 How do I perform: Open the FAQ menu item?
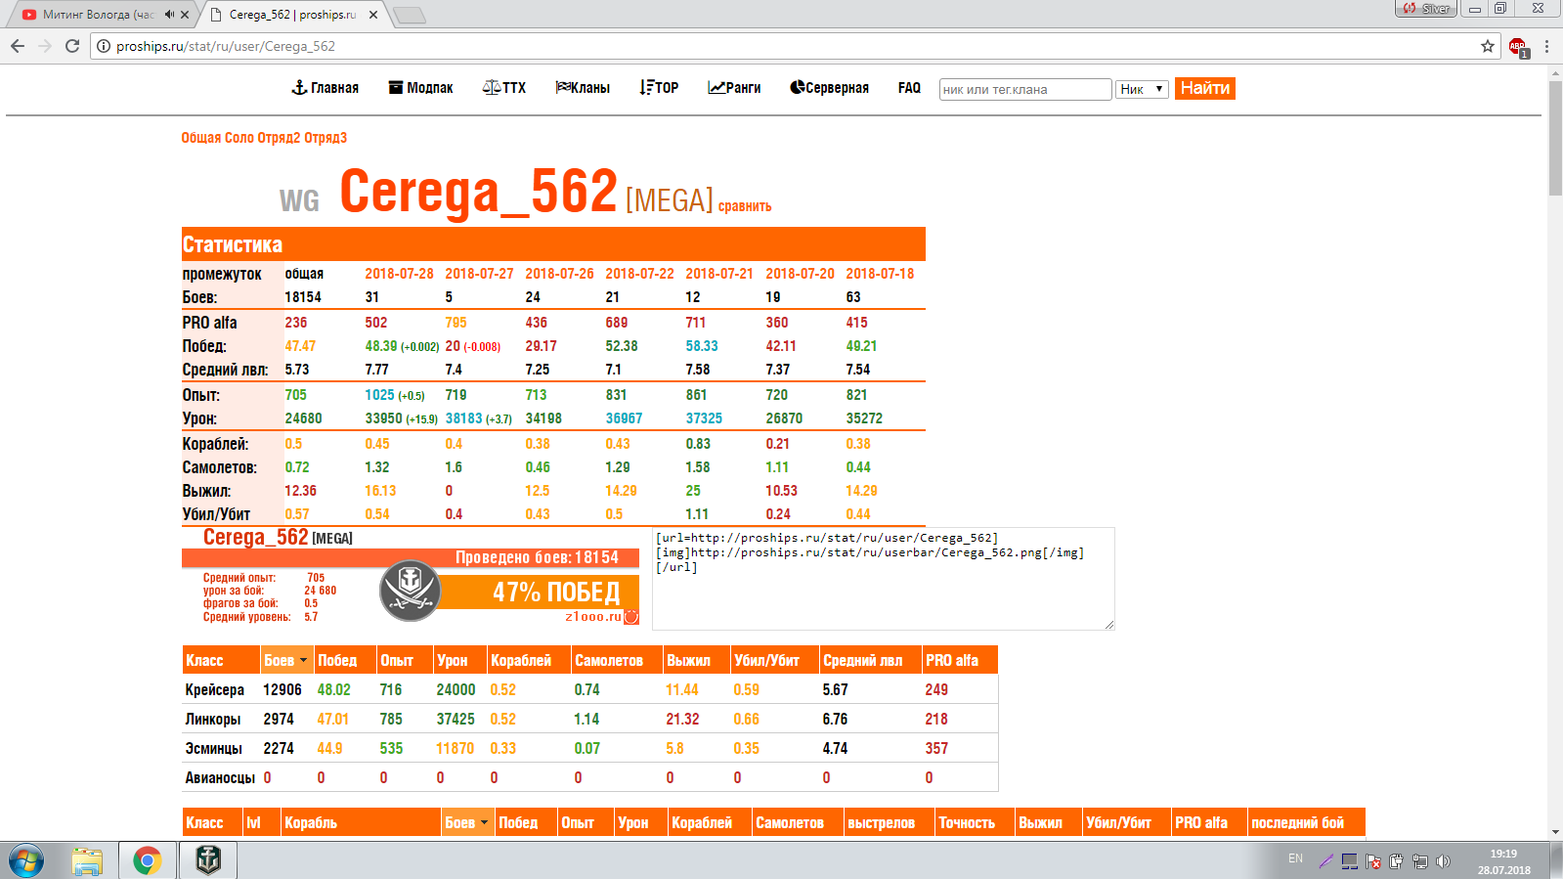coord(909,88)
